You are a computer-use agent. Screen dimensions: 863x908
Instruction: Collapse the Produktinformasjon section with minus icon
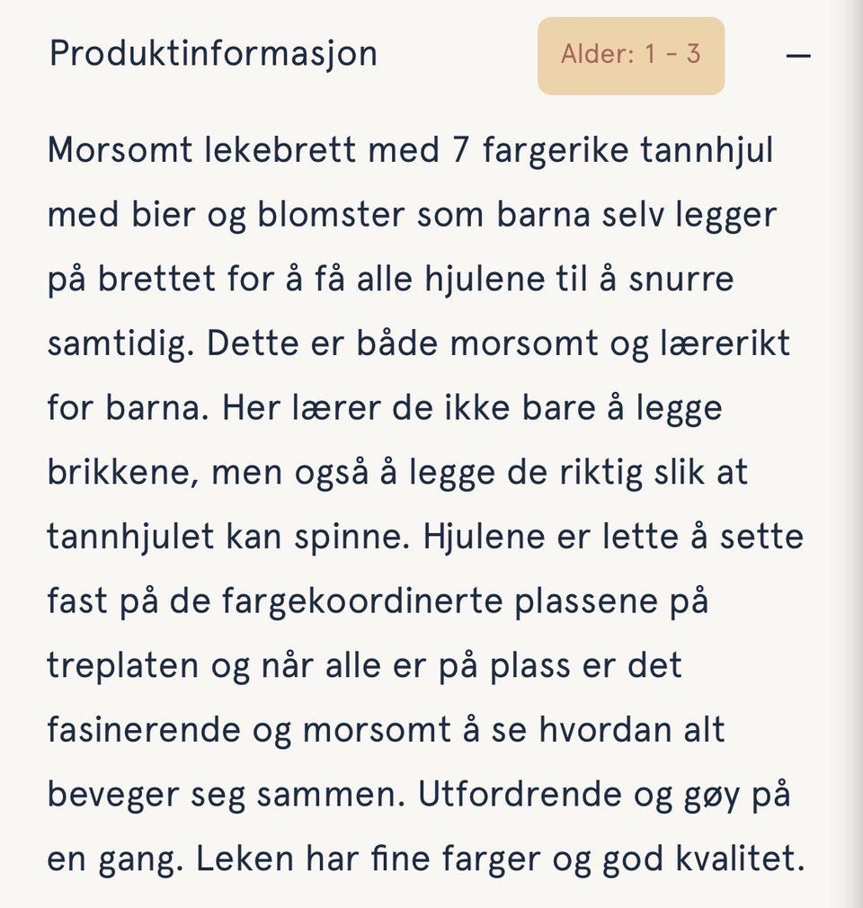tap(798, 56)
